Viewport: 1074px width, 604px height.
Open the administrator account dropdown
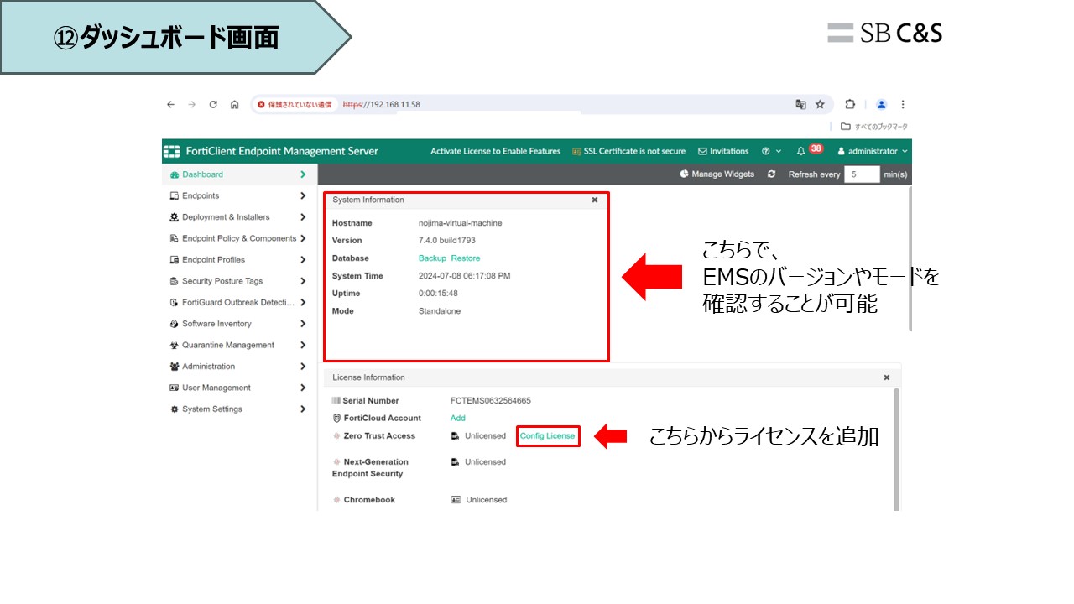(873, 151)
